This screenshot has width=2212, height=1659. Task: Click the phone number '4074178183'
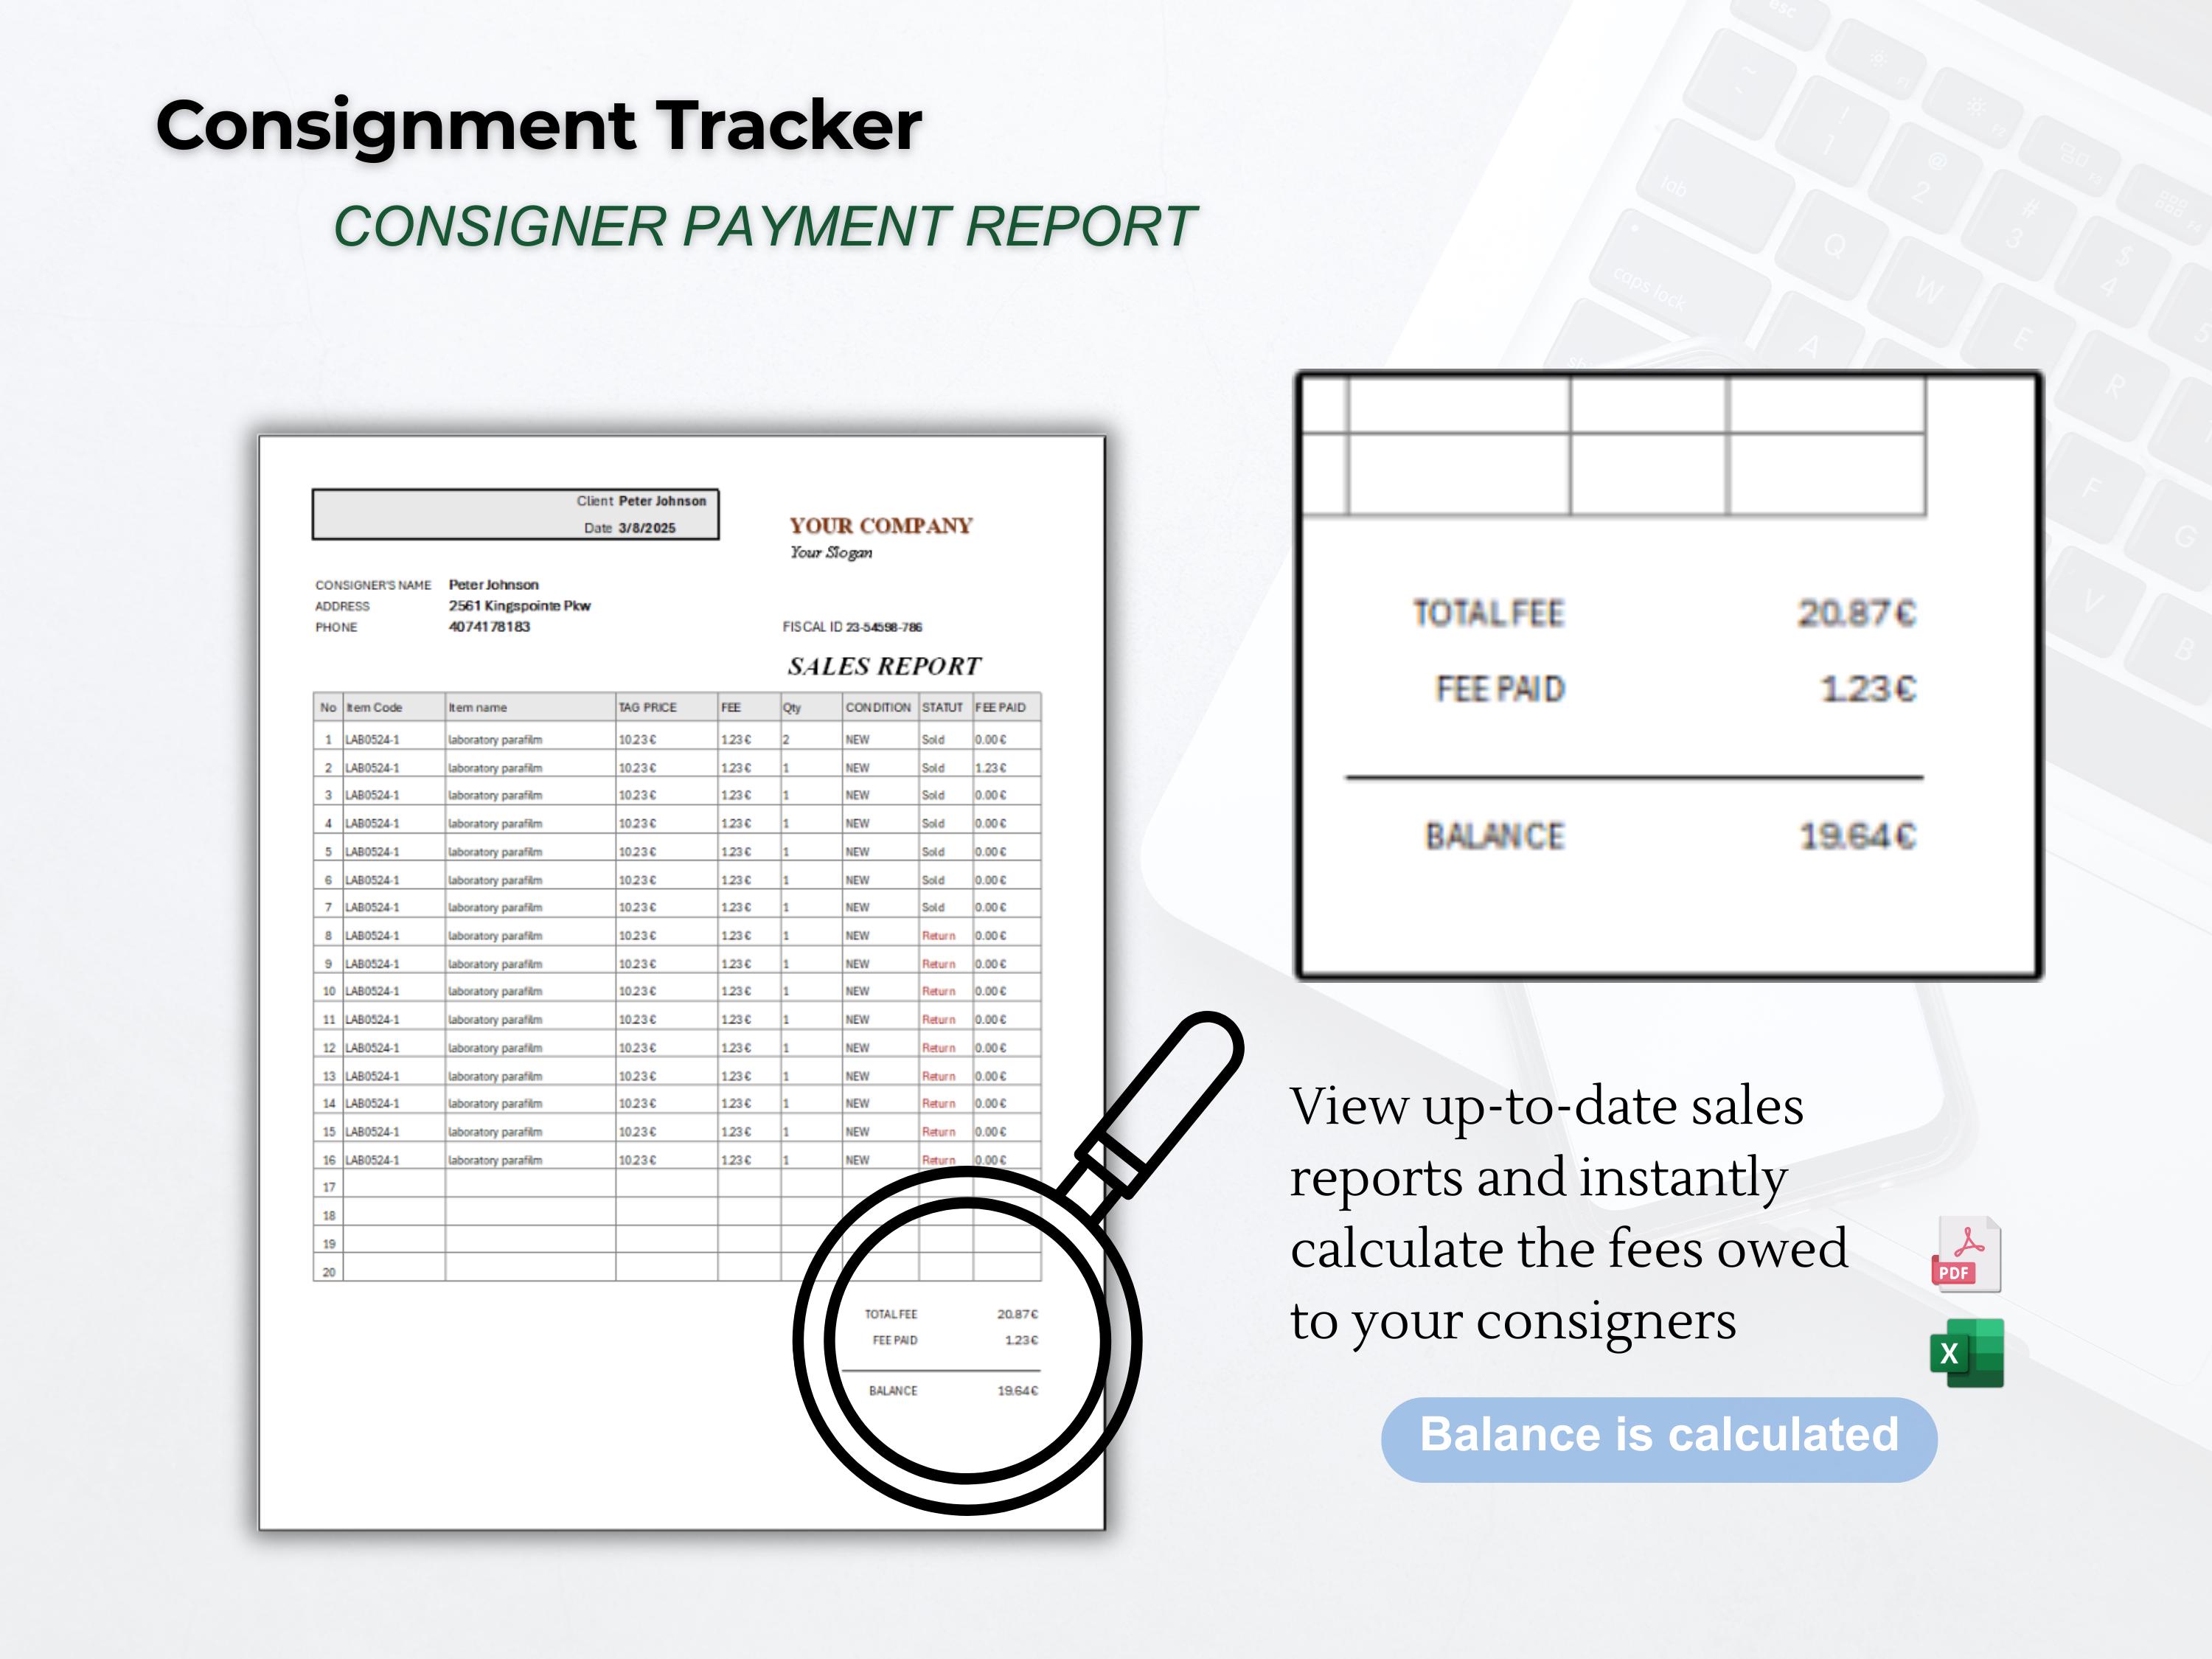tap(489, 627)
